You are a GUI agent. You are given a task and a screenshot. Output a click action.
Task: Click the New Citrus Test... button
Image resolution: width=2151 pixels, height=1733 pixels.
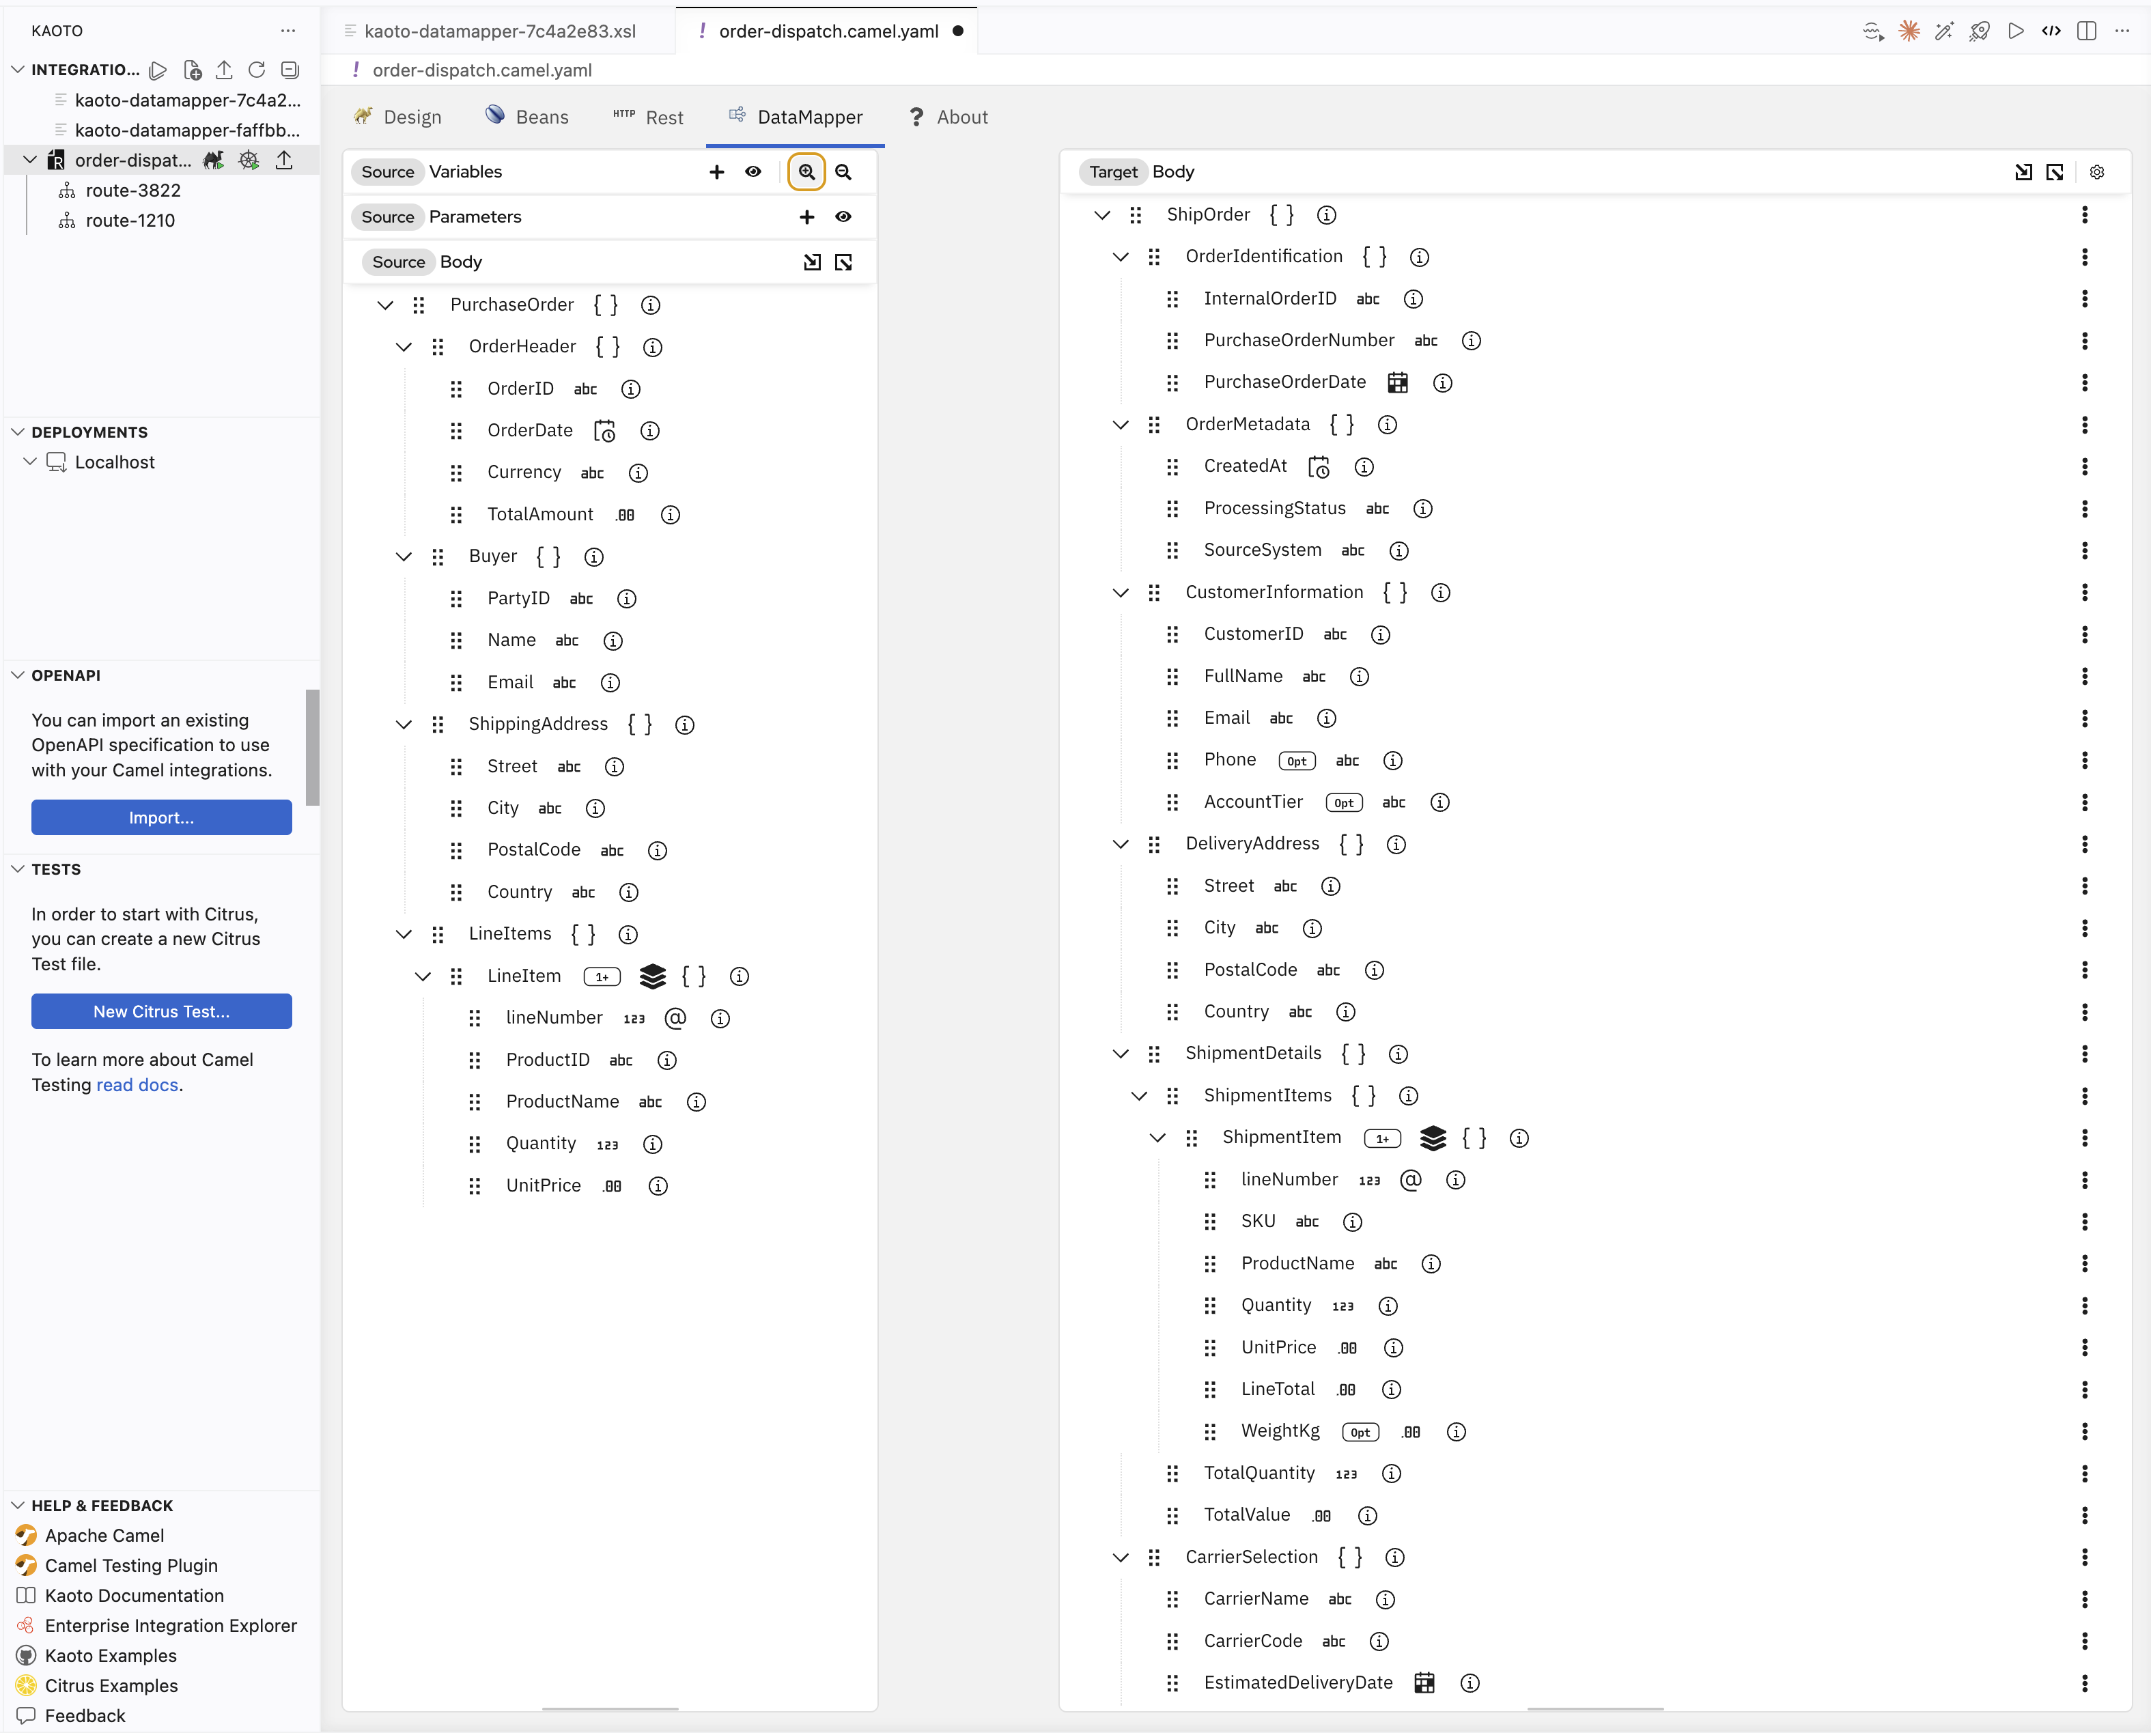click(x=162, y=1011)
